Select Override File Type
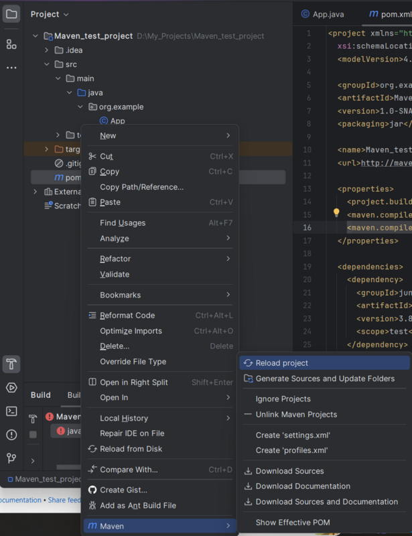Image resolution: width=412 pixels, height=536 pixels. point(159,362)
